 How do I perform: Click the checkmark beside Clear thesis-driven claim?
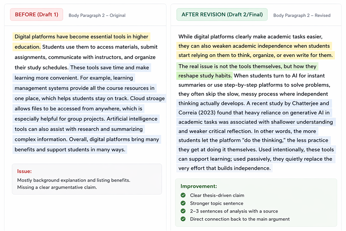tap(183, 195)
